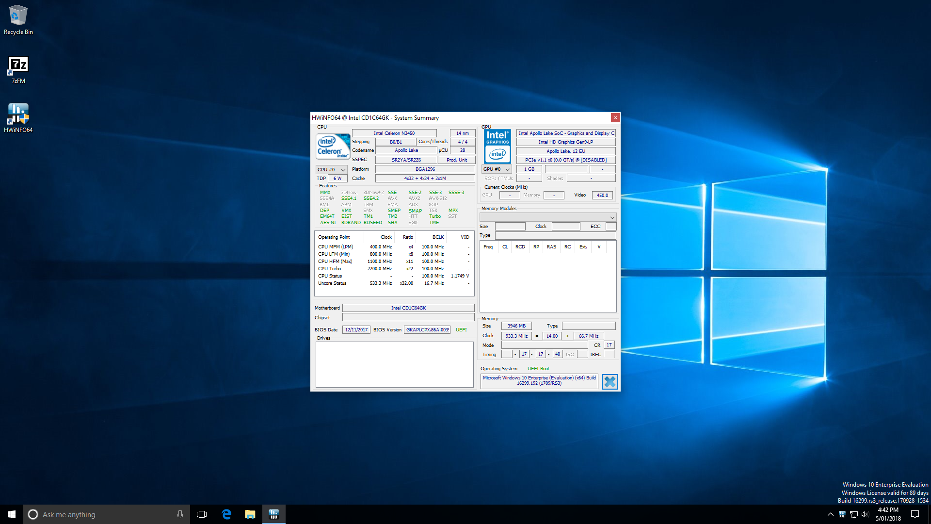Click the HWiNFO system tray icon
The image size is (931, 524).
coord(842,514)
